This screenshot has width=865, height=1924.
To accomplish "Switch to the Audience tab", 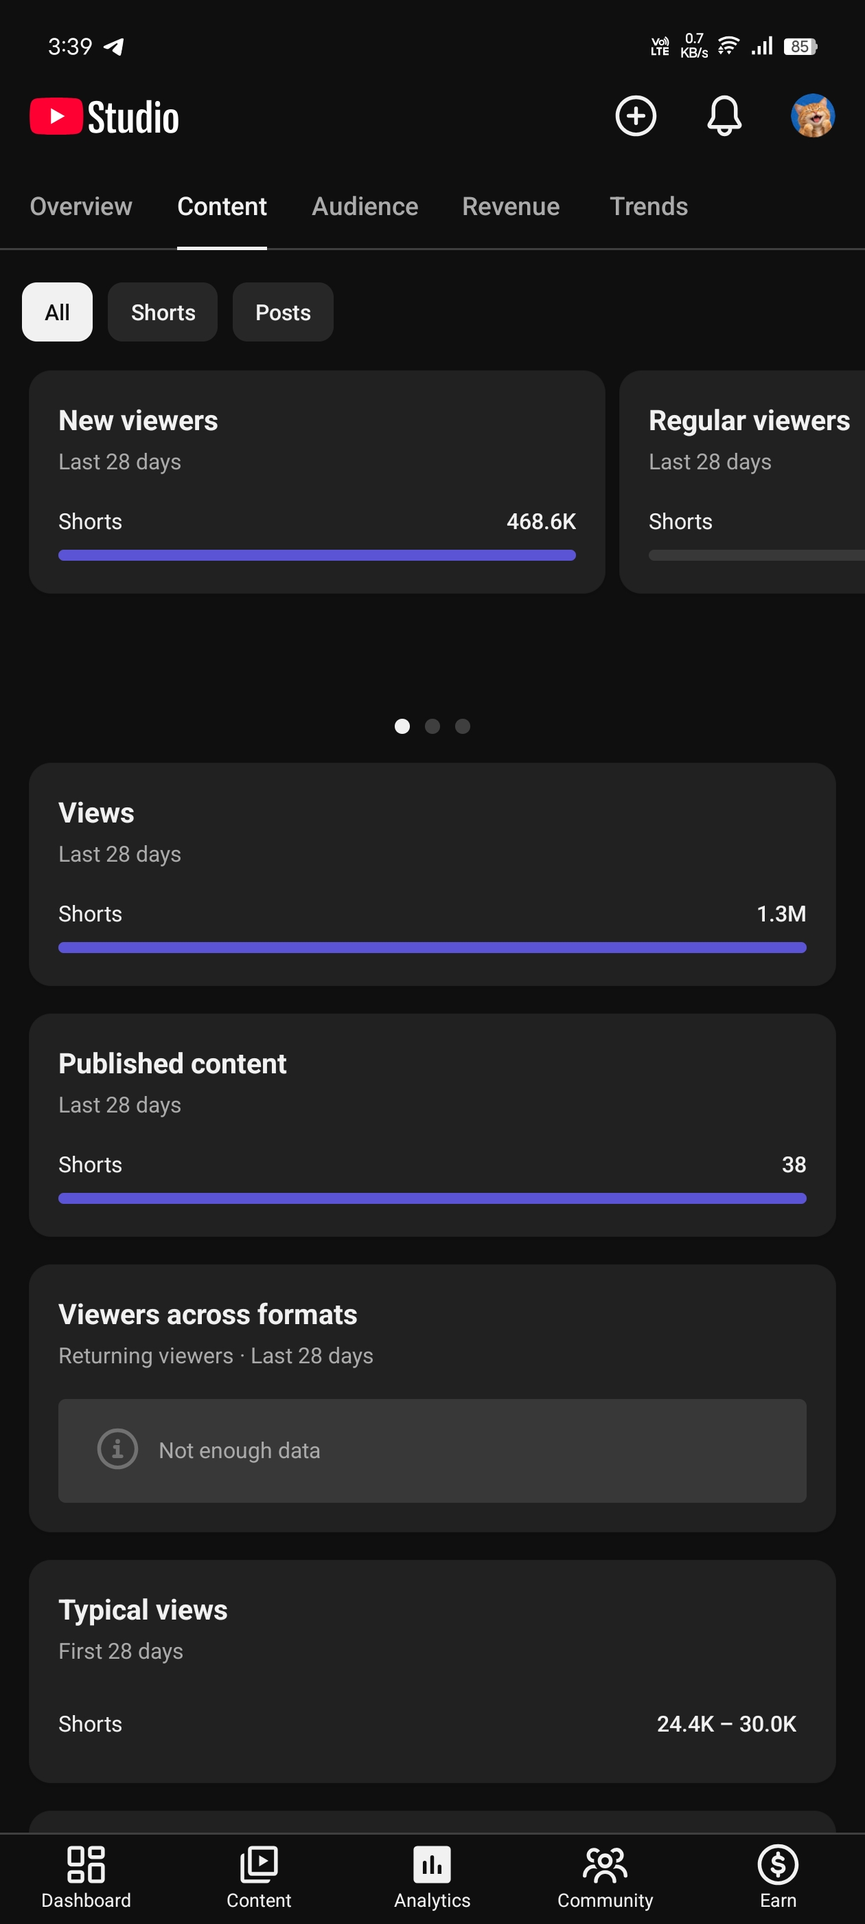I will (x=365, y=206).
